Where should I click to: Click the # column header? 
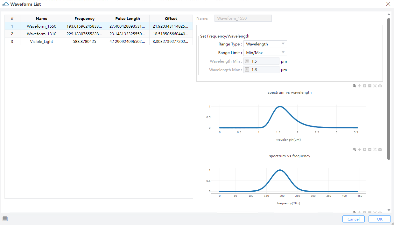coord(12,18)
